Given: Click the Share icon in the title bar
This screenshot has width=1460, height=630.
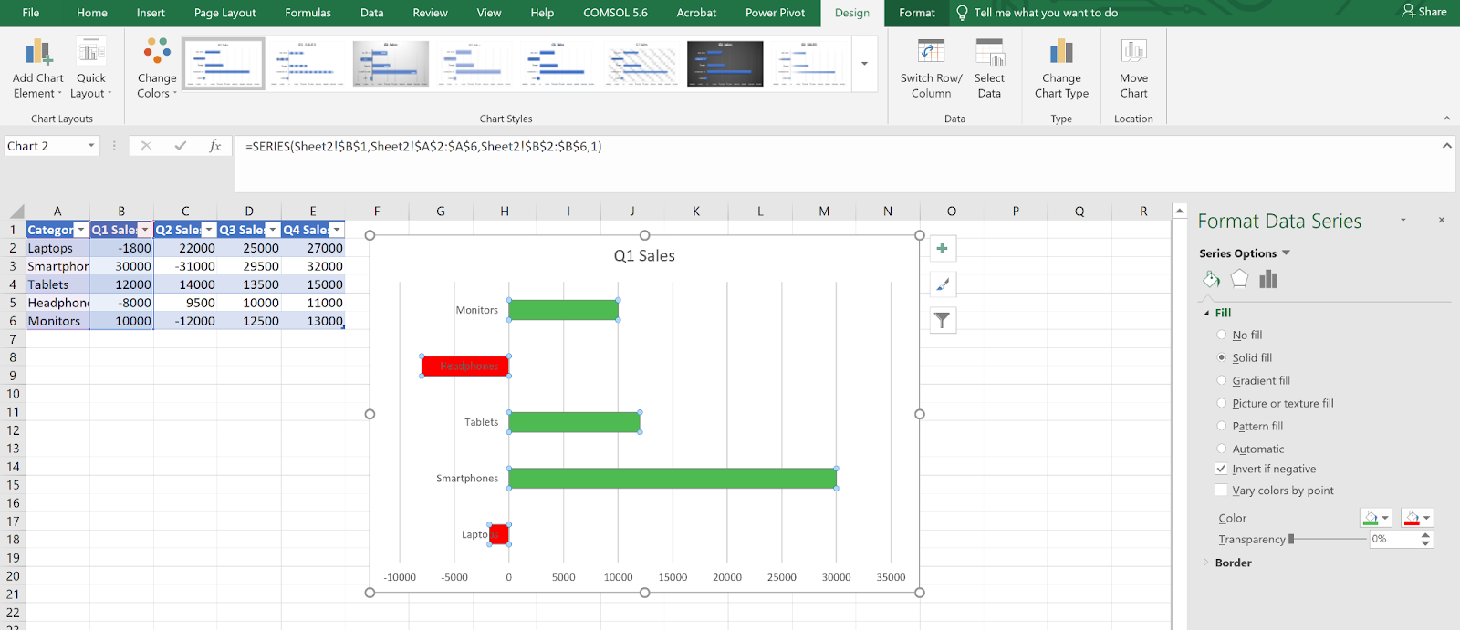Looking at the screenshot, I should coord(1408,12).
